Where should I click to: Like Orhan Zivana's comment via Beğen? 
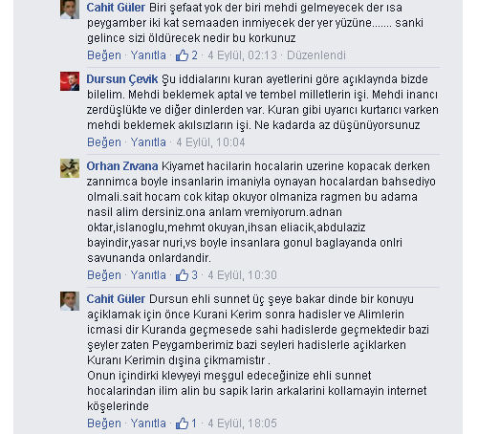click(104, 275)
